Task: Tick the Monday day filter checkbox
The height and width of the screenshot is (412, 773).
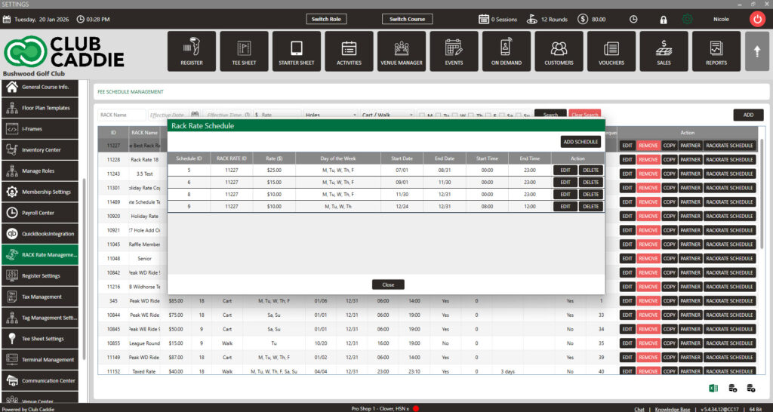Action: pyautogui.click(x=421, y=115)
